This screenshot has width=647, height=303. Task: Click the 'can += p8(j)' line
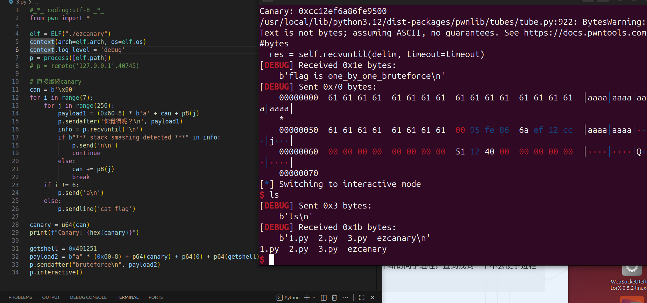pyautogui.click(x=93, y=169)
